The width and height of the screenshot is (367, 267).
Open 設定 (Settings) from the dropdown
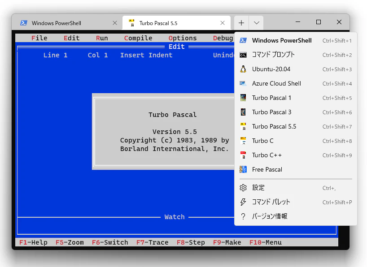point(296,188)
